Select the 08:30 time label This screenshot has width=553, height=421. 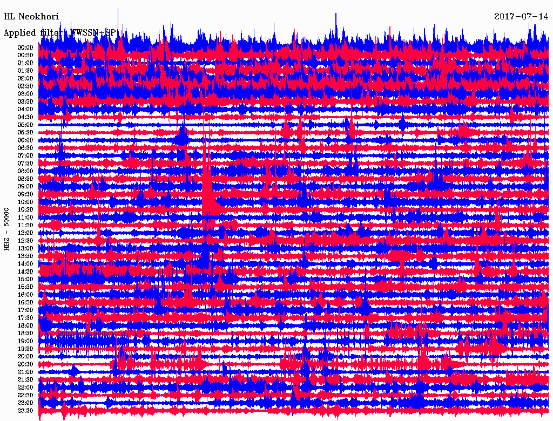click(x=25, y=179)
